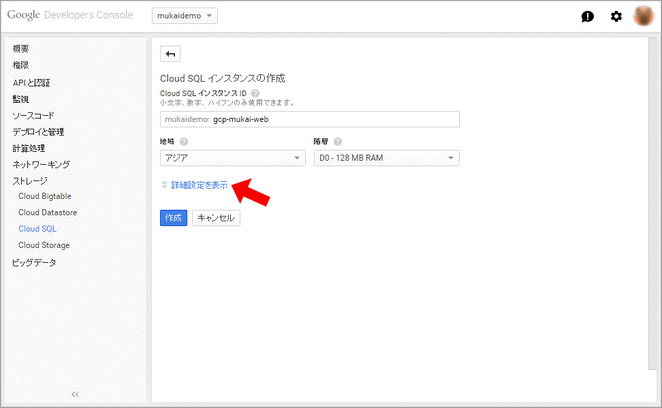Click the vertical scrollbar on the right
The width and height of the screenshot is (662, 408).
[652, 203]
